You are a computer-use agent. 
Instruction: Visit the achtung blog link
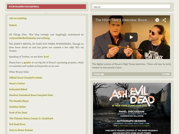point(45,38)
